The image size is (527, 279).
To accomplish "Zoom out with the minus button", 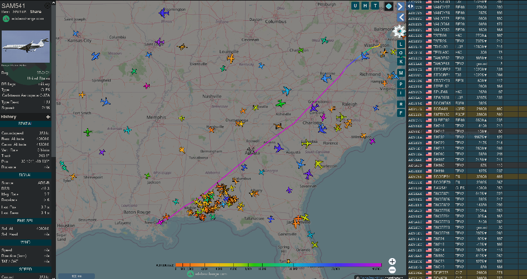I will click(x=392, y=270).
